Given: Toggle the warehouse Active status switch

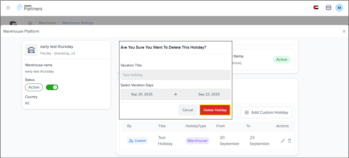Looking at the screenshot, I should (x=52, y=87).
